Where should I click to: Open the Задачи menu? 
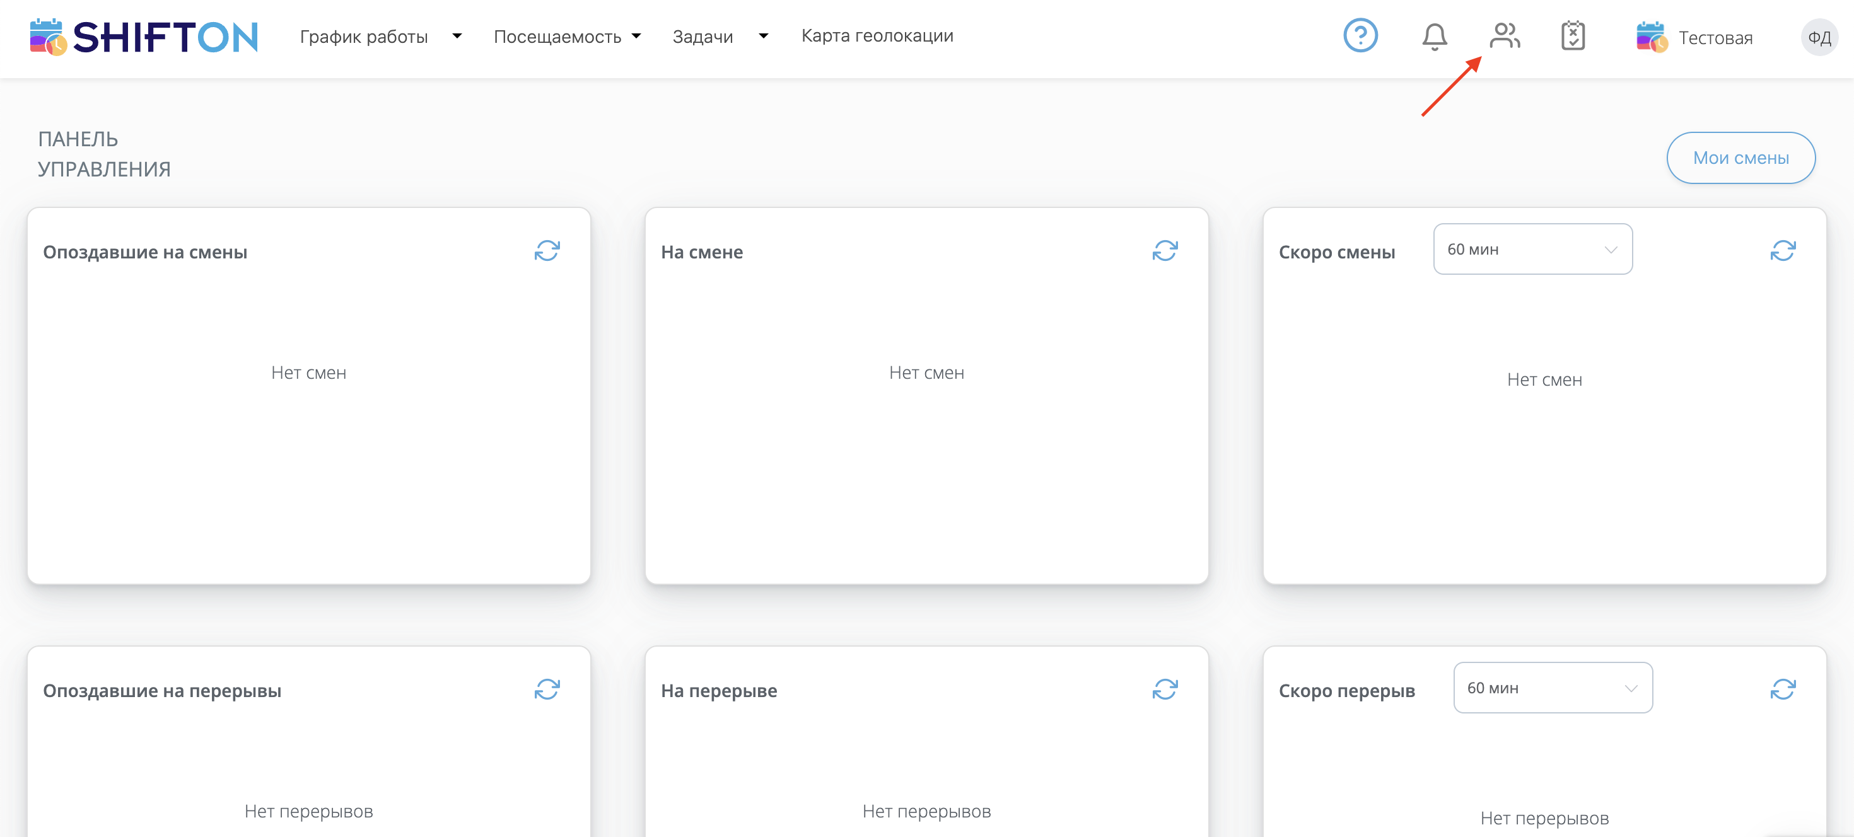tap(703, 37)
